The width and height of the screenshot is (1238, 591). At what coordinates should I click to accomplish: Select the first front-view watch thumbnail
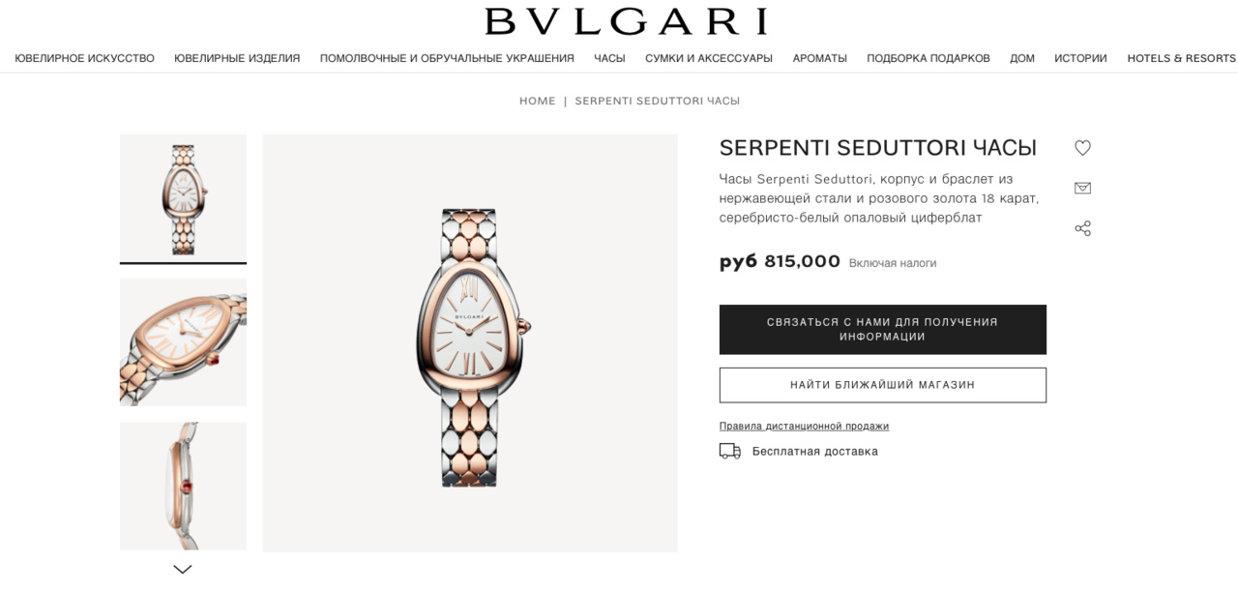[183, 198]
